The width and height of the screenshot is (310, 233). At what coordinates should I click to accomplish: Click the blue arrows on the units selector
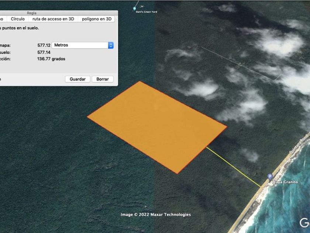pos(110,45)
